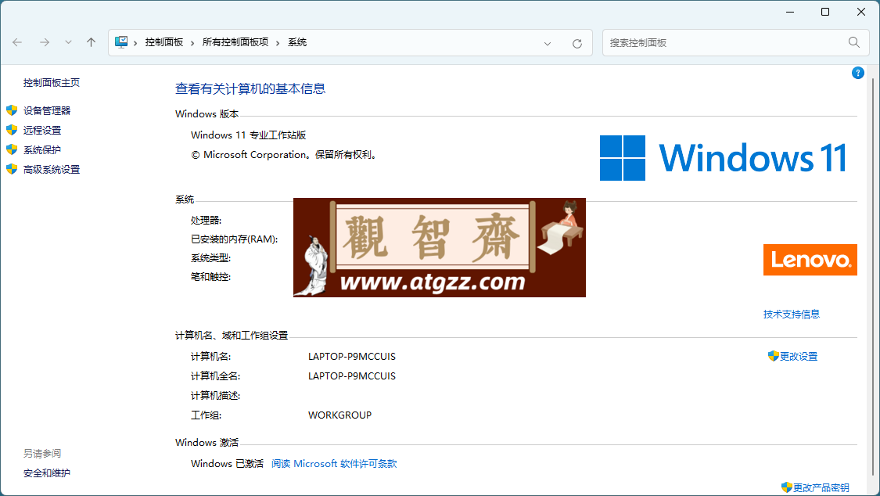
Task: Click the 查看有关计算机的基本信息 heading
Action: coord(250,88)
